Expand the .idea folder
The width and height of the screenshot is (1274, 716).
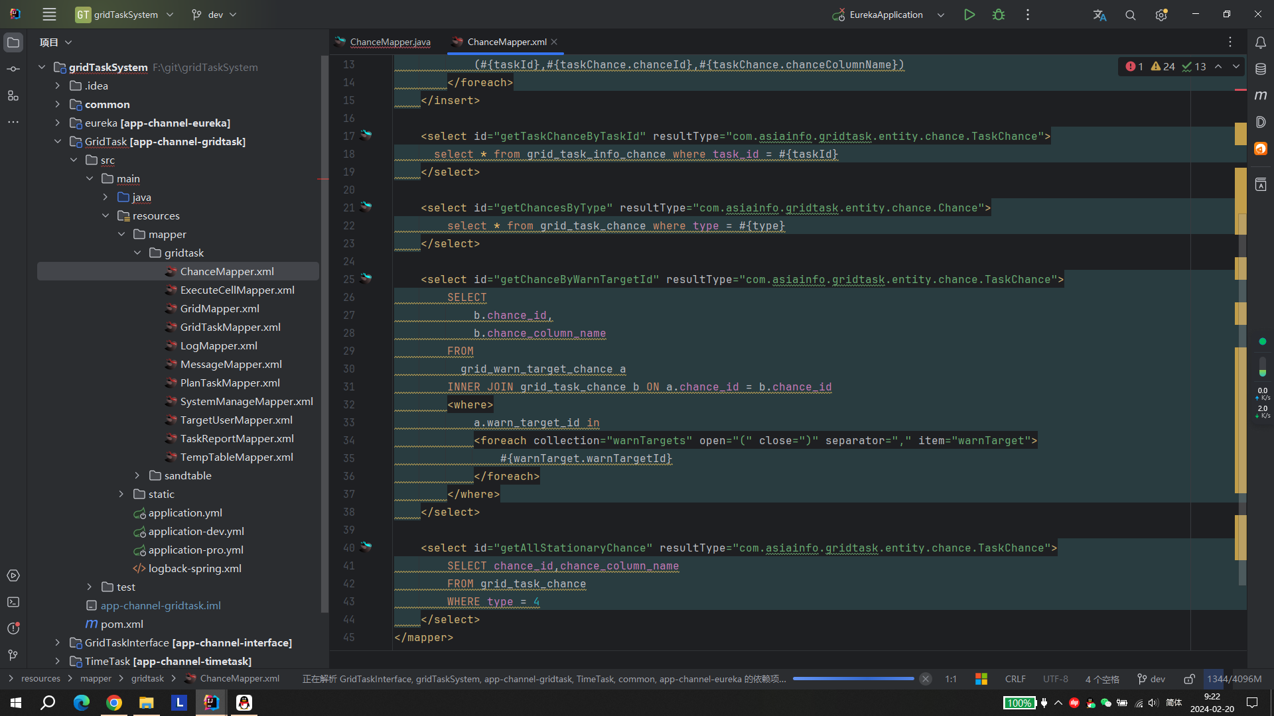[58, 86]
